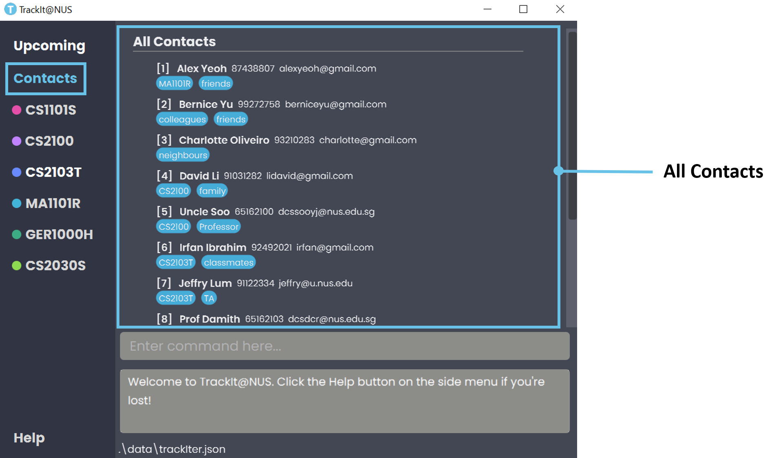Click phone number 65162100
The width and height of the screenshot is (776, 458).
(x=254, y=212)
